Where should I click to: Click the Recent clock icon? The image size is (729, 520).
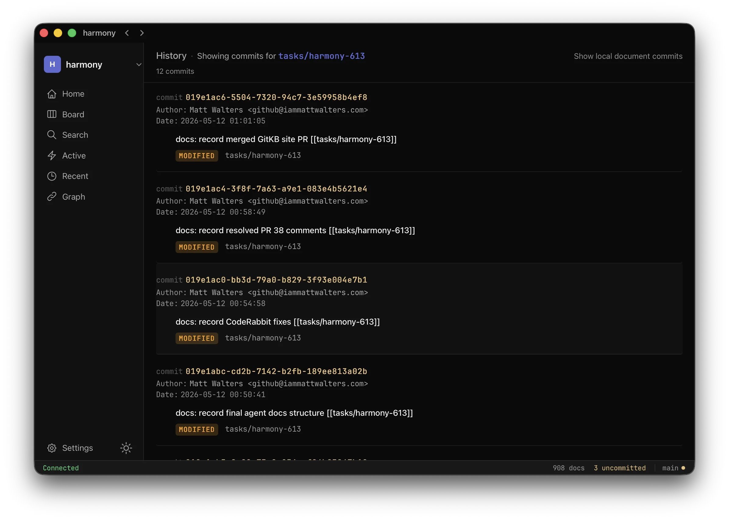coord(52,176)
